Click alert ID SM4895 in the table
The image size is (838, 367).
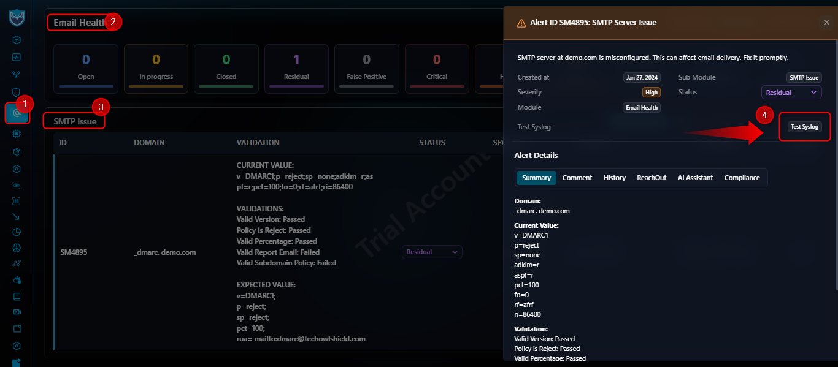[73, 252]
